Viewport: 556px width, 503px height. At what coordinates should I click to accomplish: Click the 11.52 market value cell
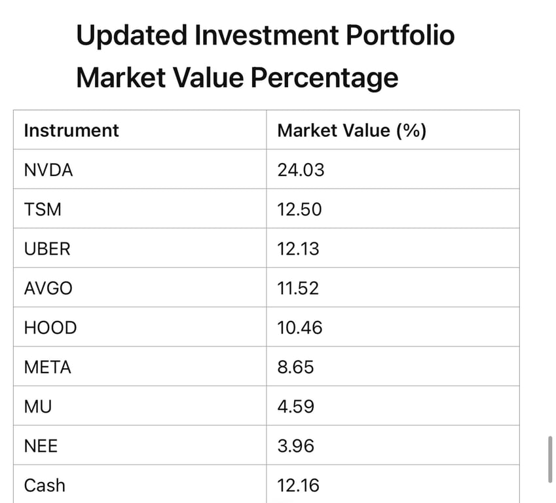point(298,288)
